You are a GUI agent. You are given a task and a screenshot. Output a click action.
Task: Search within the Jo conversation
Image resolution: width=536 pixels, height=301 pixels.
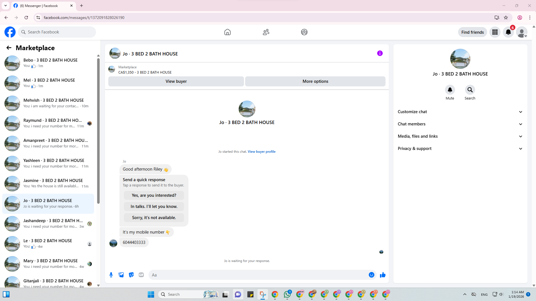(470, 90)
